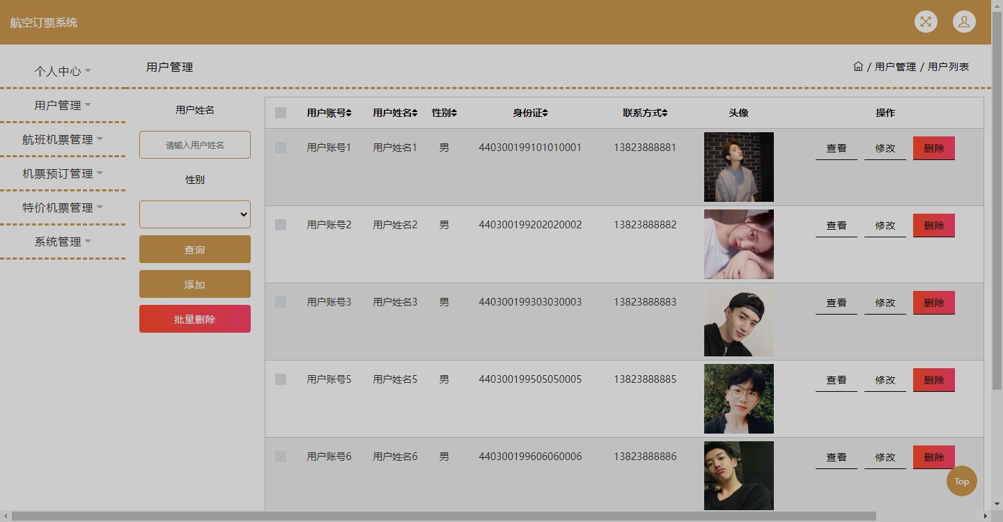
Task: Click 修改 for 用户账号2
Action: coord(885,226)
